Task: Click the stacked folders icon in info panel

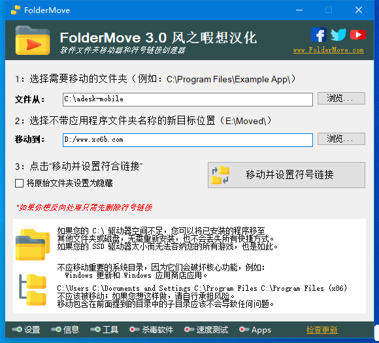Action: coord(33,244)
